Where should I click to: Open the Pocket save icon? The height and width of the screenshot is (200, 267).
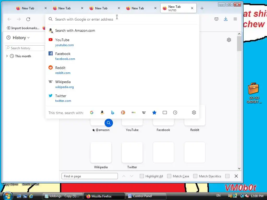coord(216,19)
